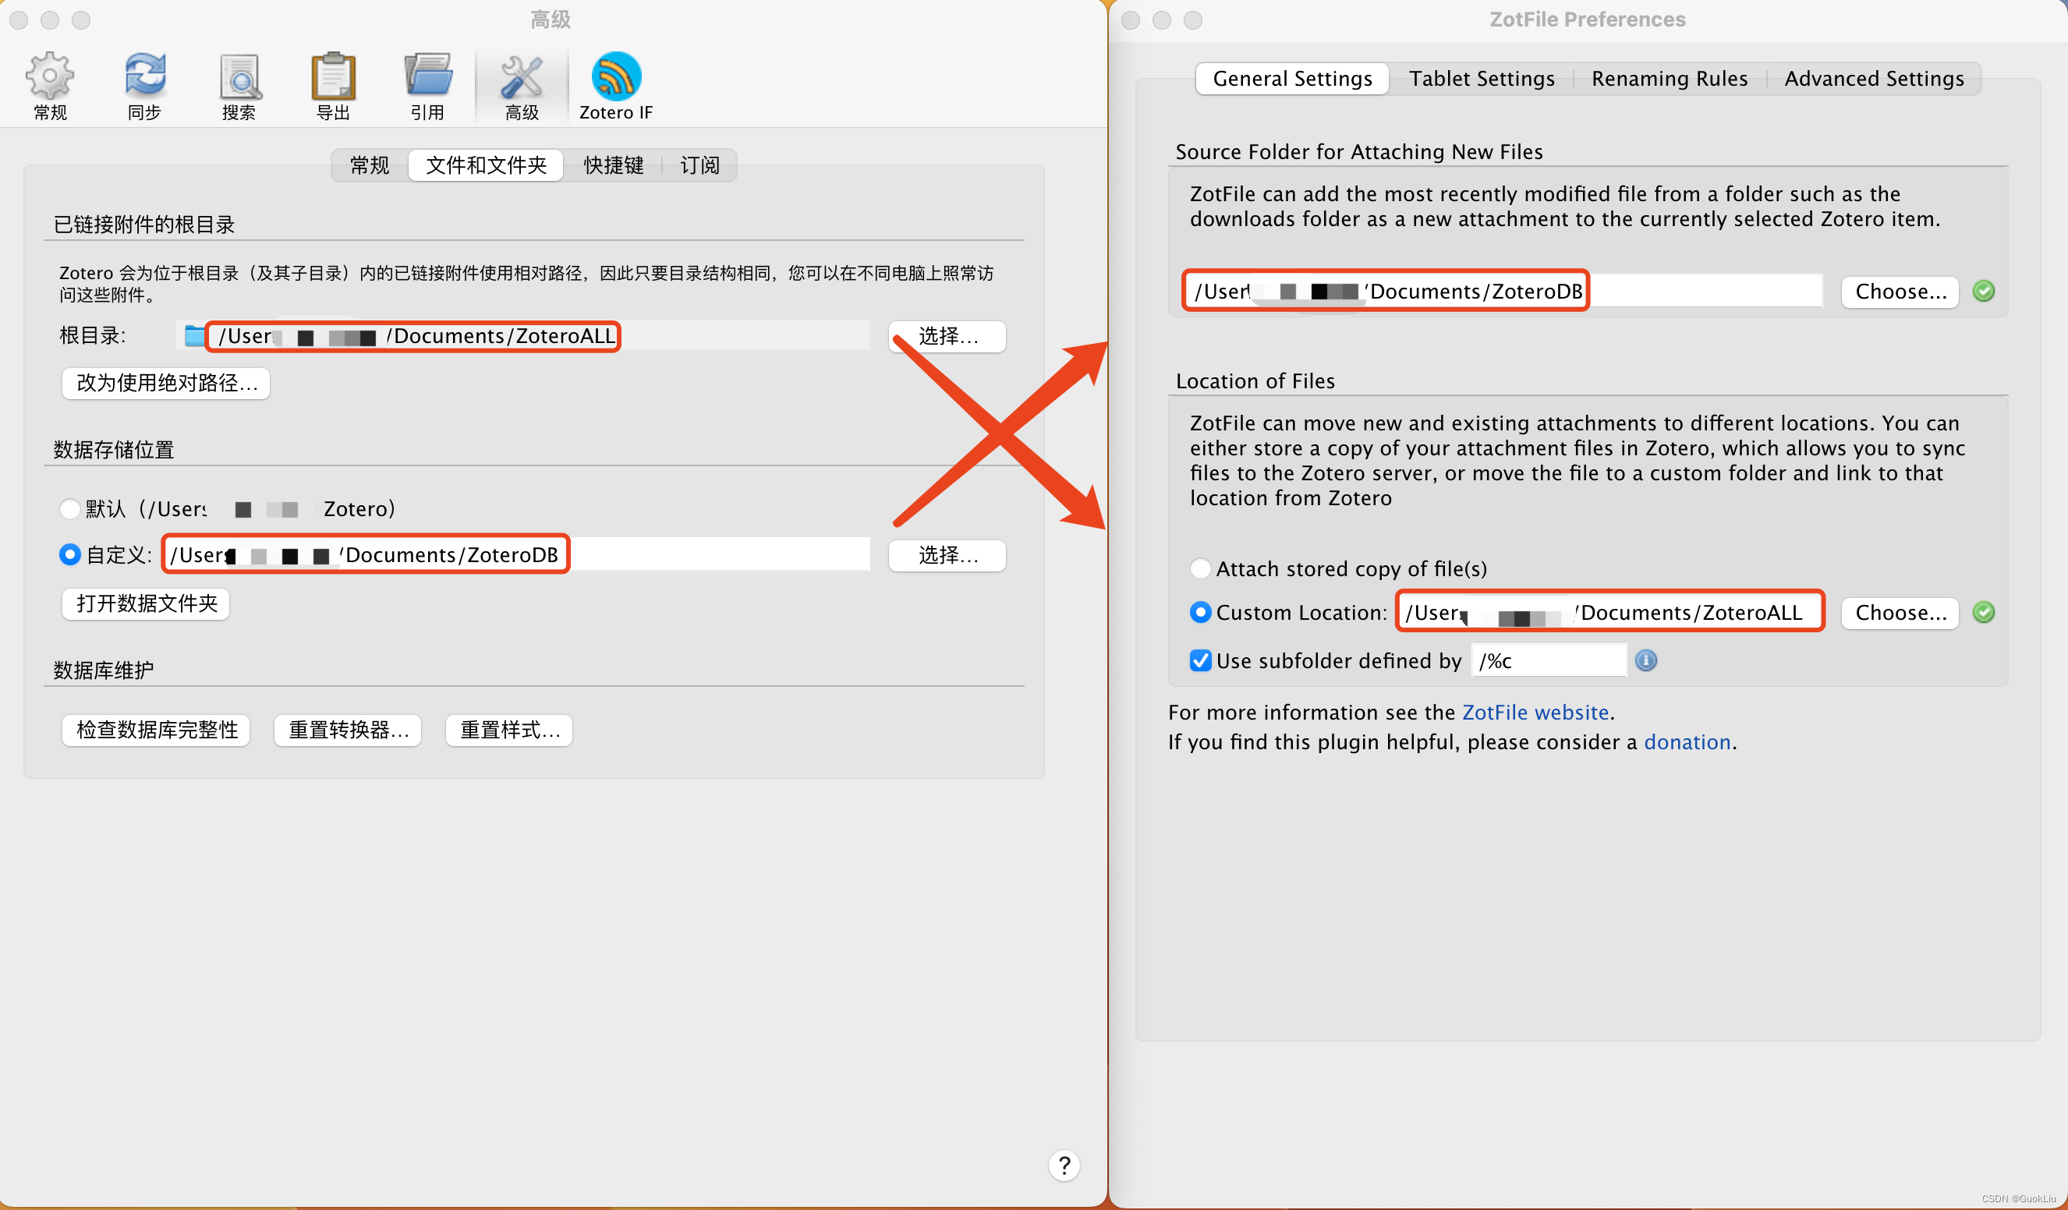Click the General Settings tab in ZotFile
Screen dimensions: 2068x1210
coord(1292,78)
